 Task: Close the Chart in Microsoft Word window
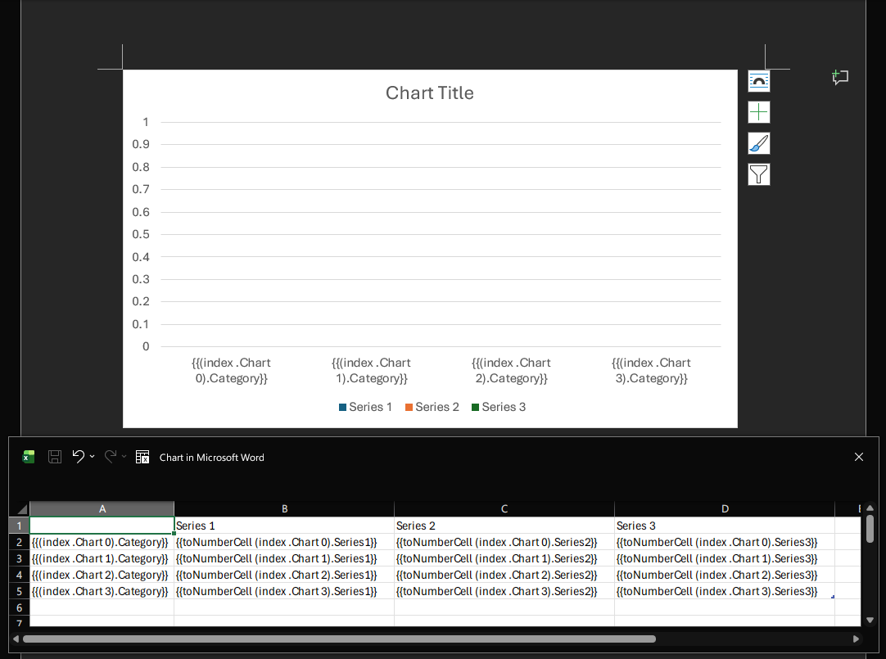[x=858, y=457]
